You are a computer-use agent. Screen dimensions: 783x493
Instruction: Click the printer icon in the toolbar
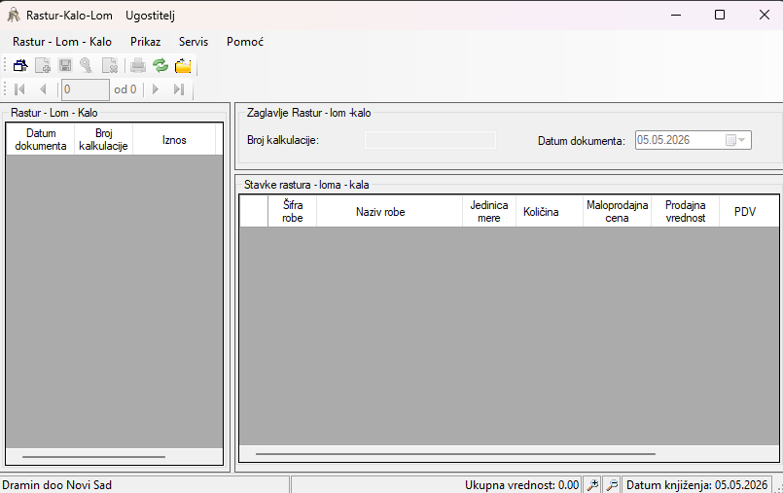[138, 65]
